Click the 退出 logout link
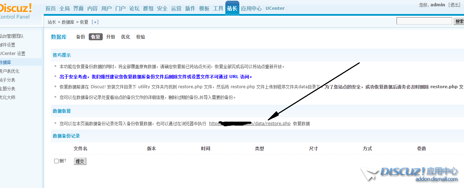464x188 pixels. [455, 5]
